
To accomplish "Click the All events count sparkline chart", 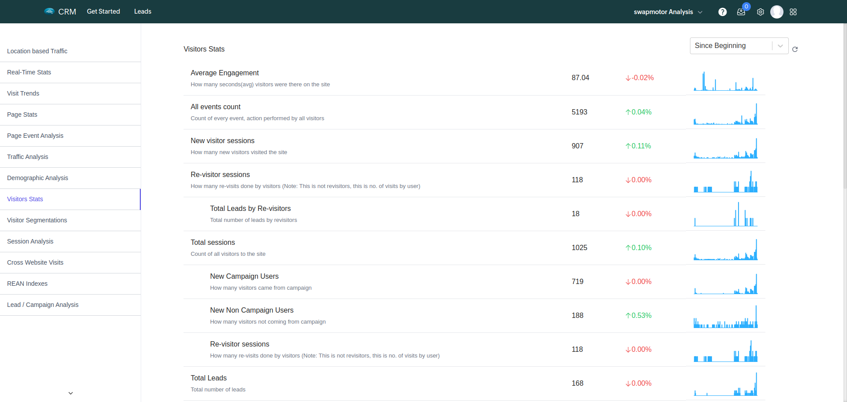I will point(726,114).
